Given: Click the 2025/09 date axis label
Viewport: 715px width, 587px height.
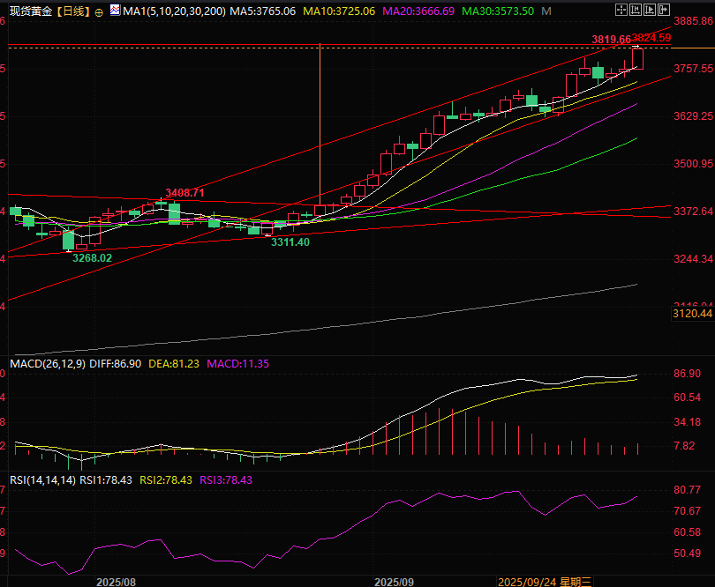Looking at the screenshot, I should [x=394, y=582].
